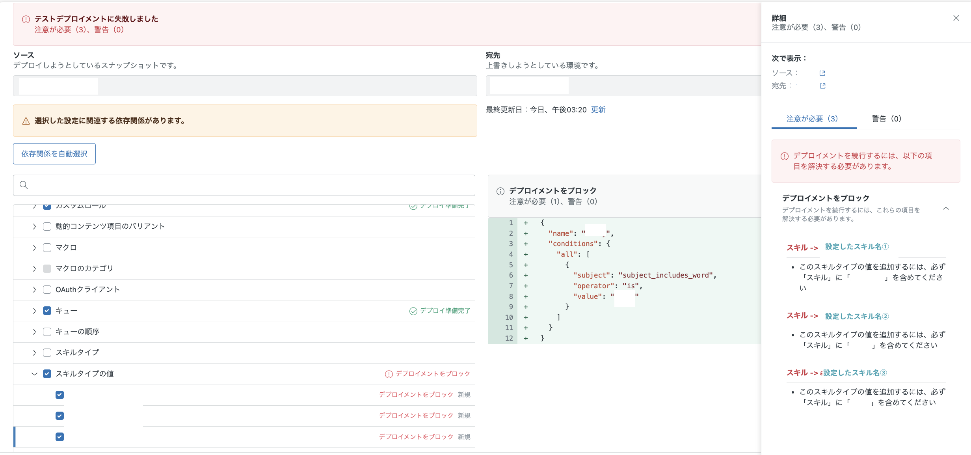Expand the キューの順序 row

pos(34,332)
